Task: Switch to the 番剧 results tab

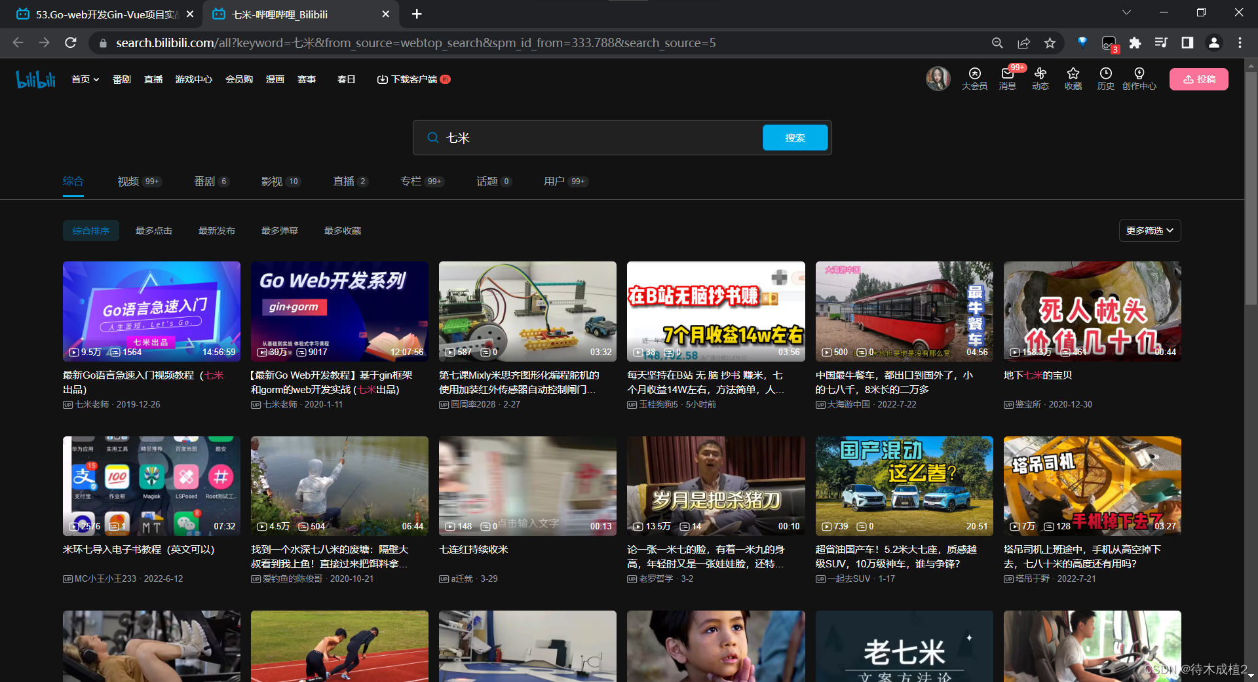Action: (x=212, y=181)
